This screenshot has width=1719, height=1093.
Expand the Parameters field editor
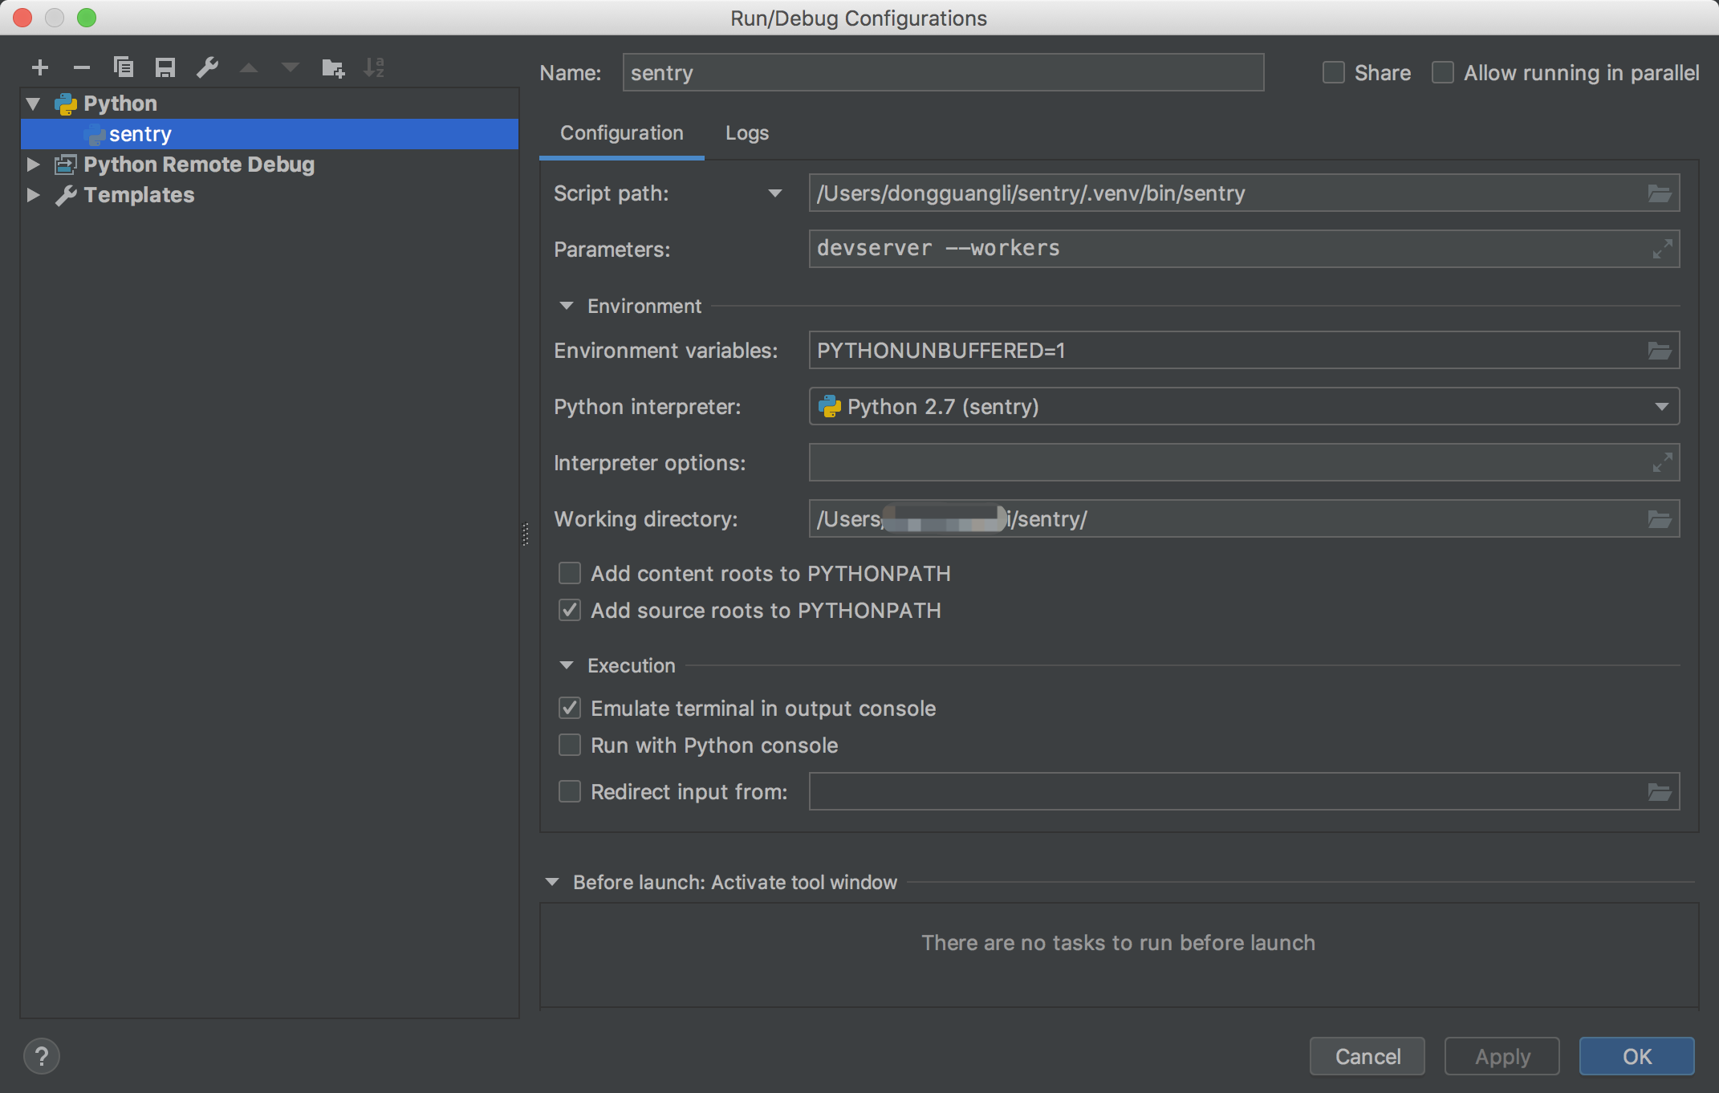tap(1662, 249)
